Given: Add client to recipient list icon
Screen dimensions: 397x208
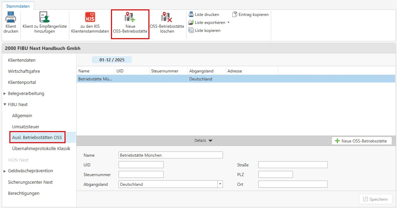Looking at the screenshot, I should pos(45,17).
